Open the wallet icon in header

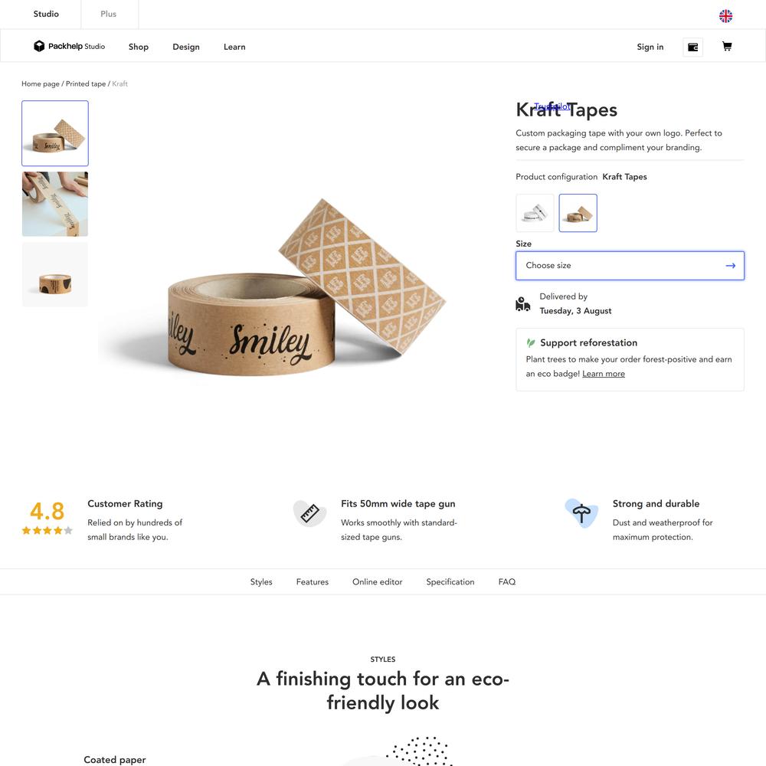tap(692, 47)
